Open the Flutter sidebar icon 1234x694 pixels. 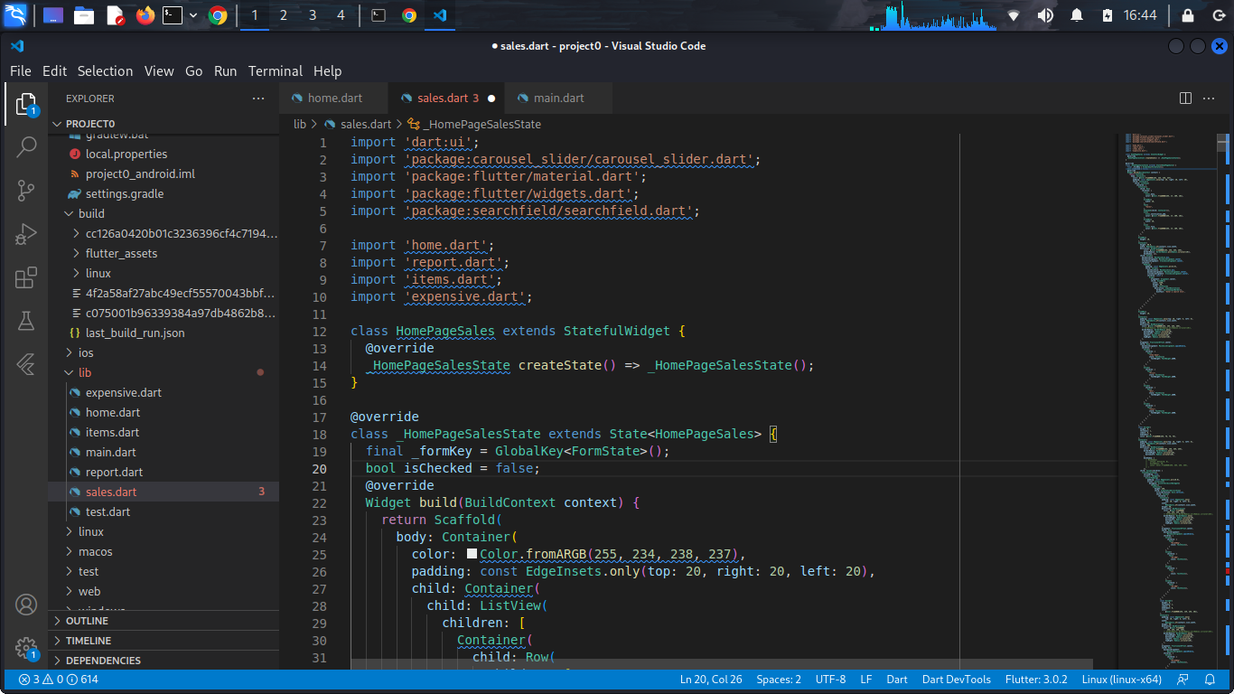click(26, 363)
